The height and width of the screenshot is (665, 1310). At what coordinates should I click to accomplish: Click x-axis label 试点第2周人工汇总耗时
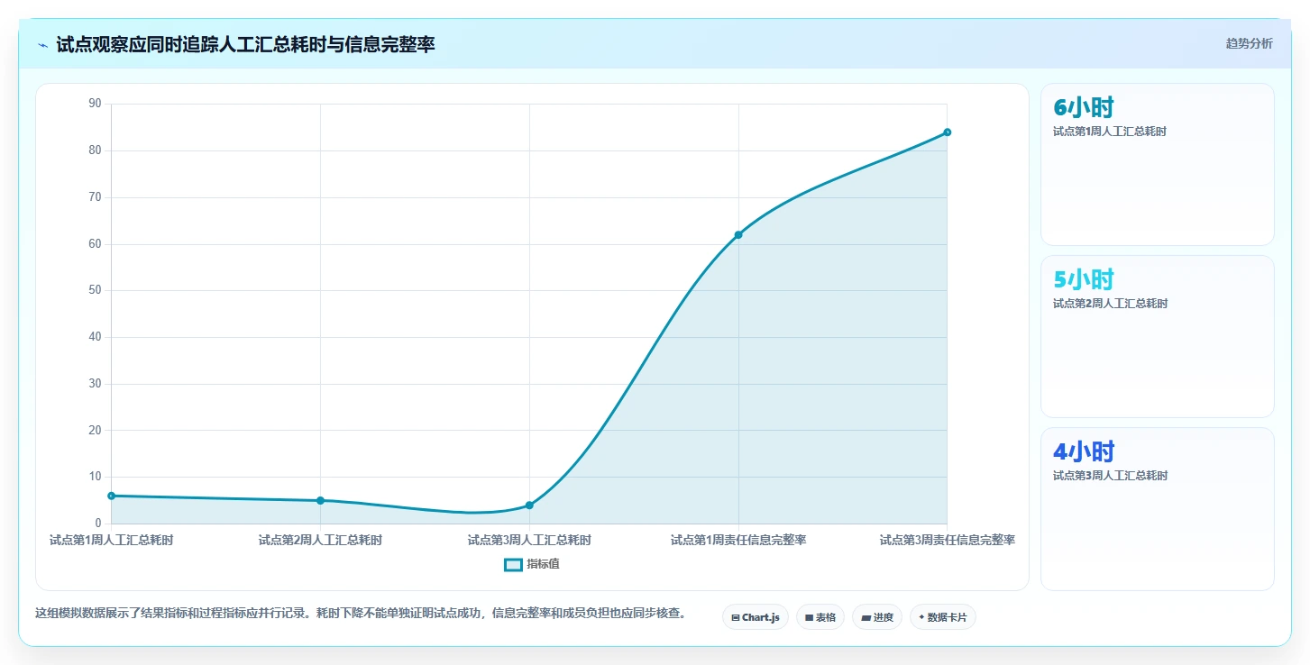[x=320, y=541]
